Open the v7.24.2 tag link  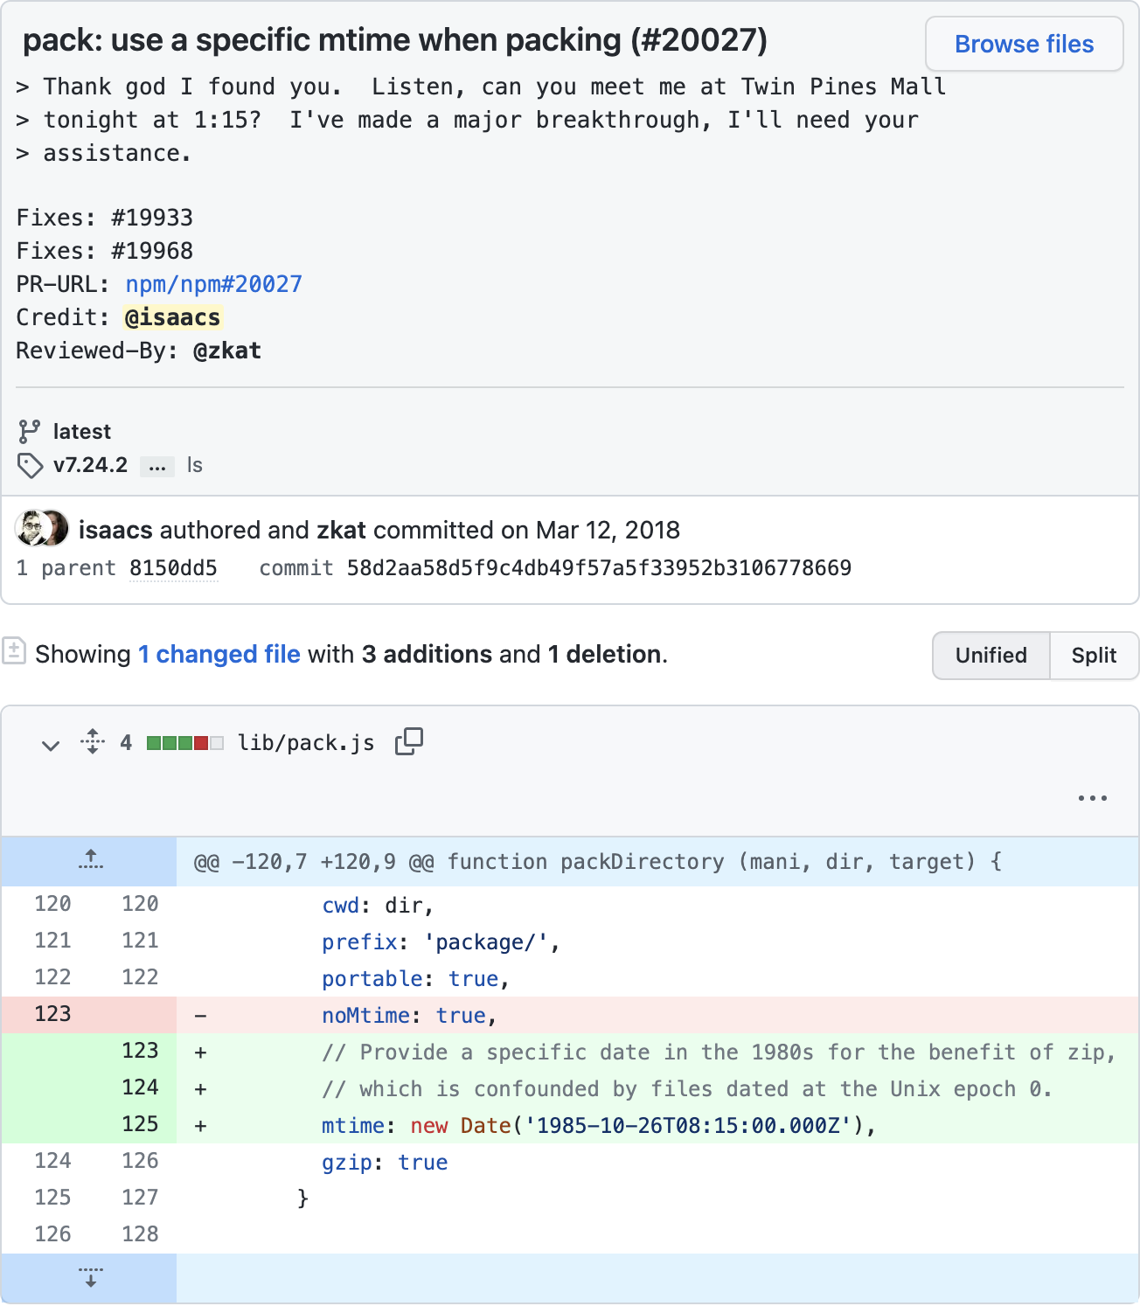[90, 465]
